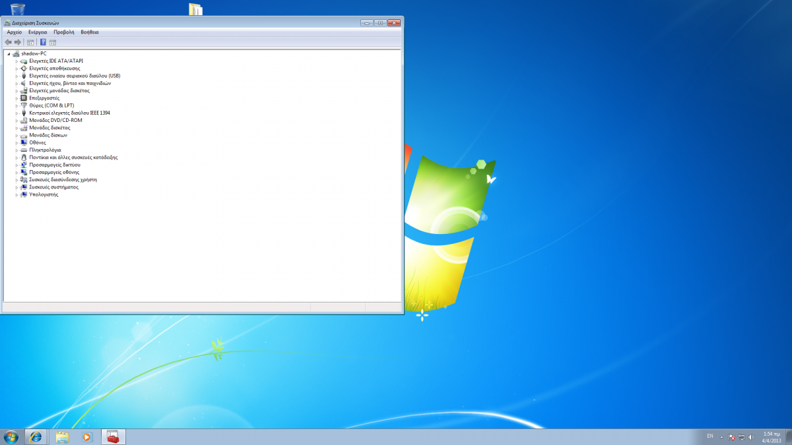Screen dimensions: 792x445
Task: Select the Μονάδες δισκέτας label
Action: (x=49, y=128)
